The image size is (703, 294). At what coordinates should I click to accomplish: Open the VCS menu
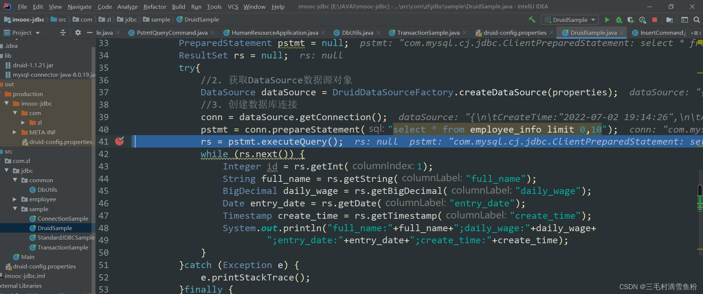[233, 7]
